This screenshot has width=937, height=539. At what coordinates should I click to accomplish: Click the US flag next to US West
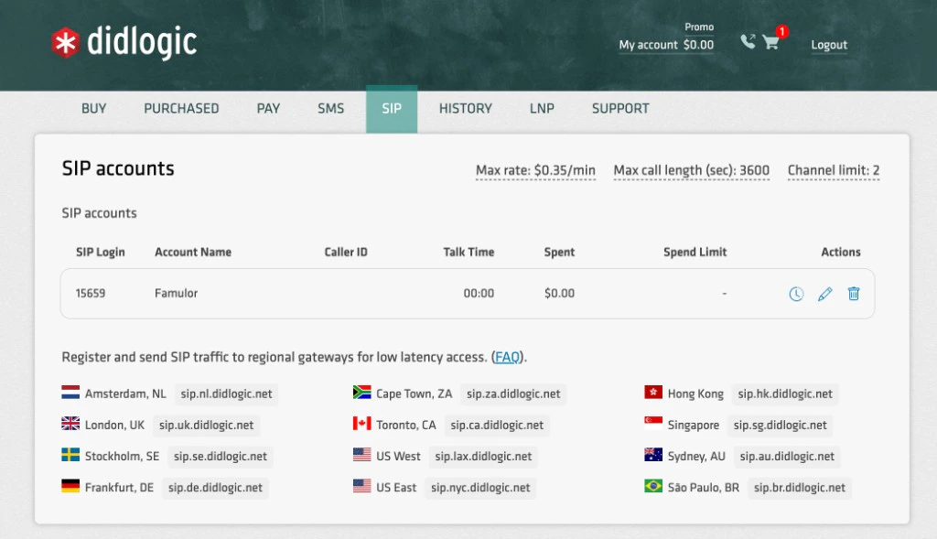362,454
